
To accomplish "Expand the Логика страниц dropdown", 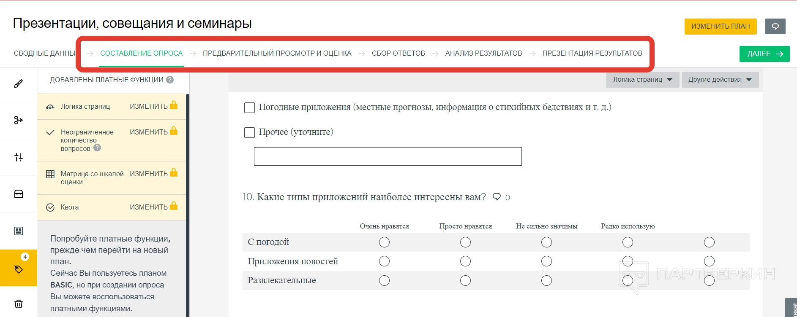I will pyautogui.click(x=642, y=80).
